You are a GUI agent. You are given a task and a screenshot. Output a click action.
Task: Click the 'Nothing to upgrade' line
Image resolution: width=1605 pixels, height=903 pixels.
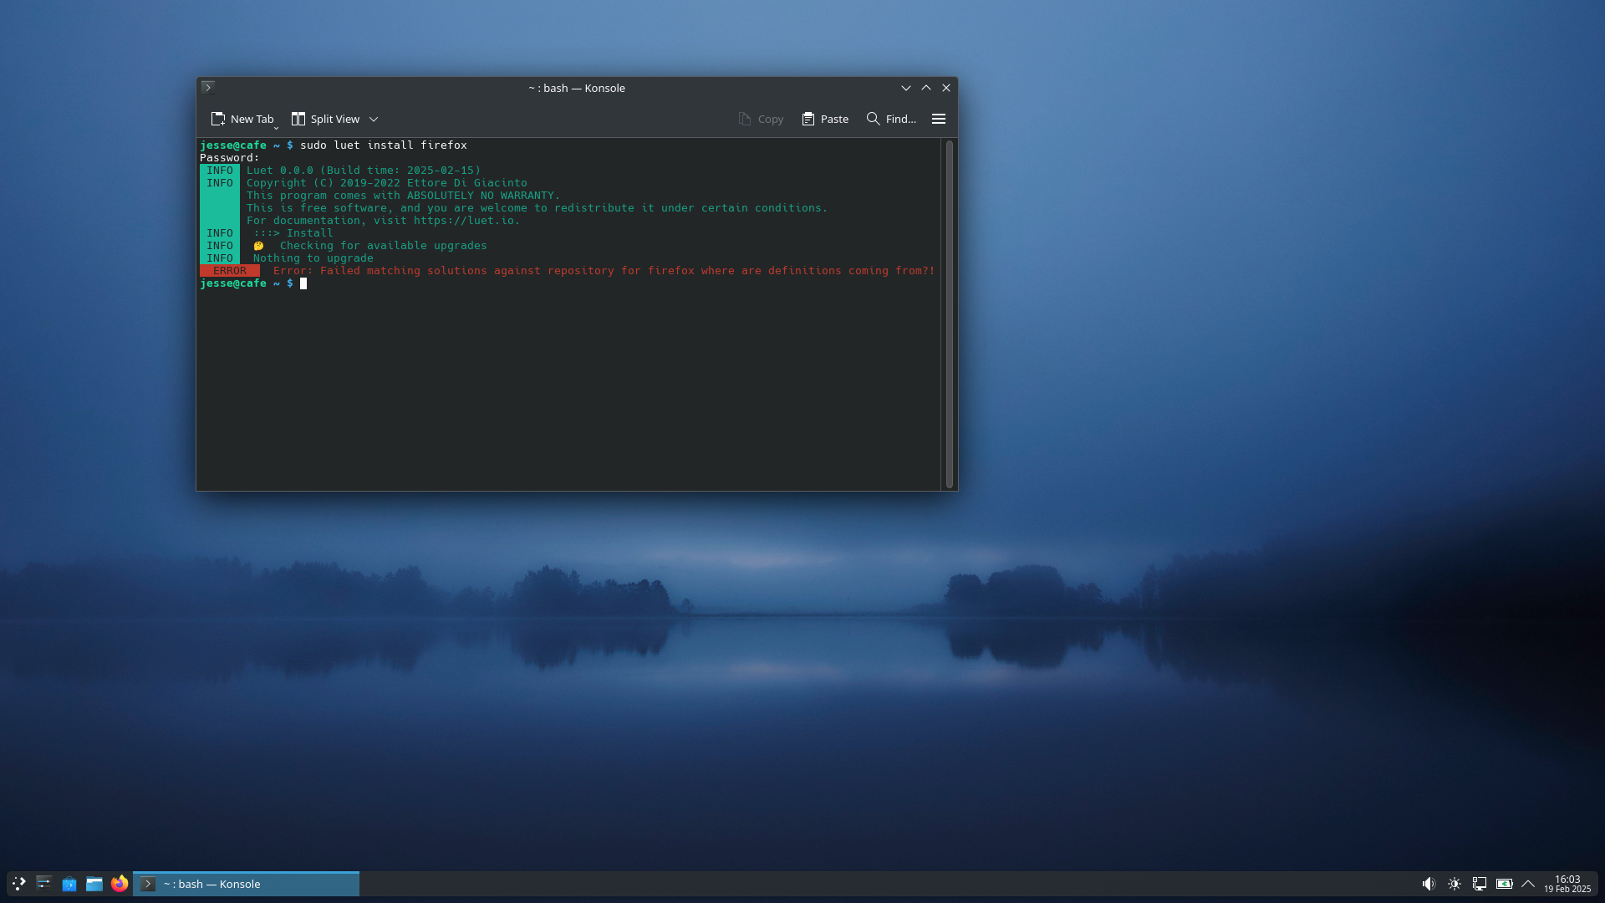click(x=313, y=258)
